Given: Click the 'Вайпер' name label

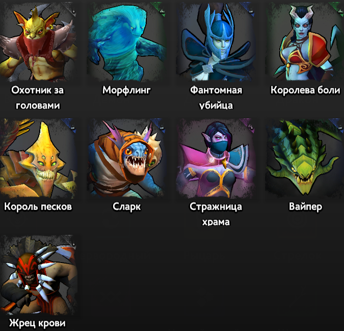Looking at the screenshot, I should [305, 207].
